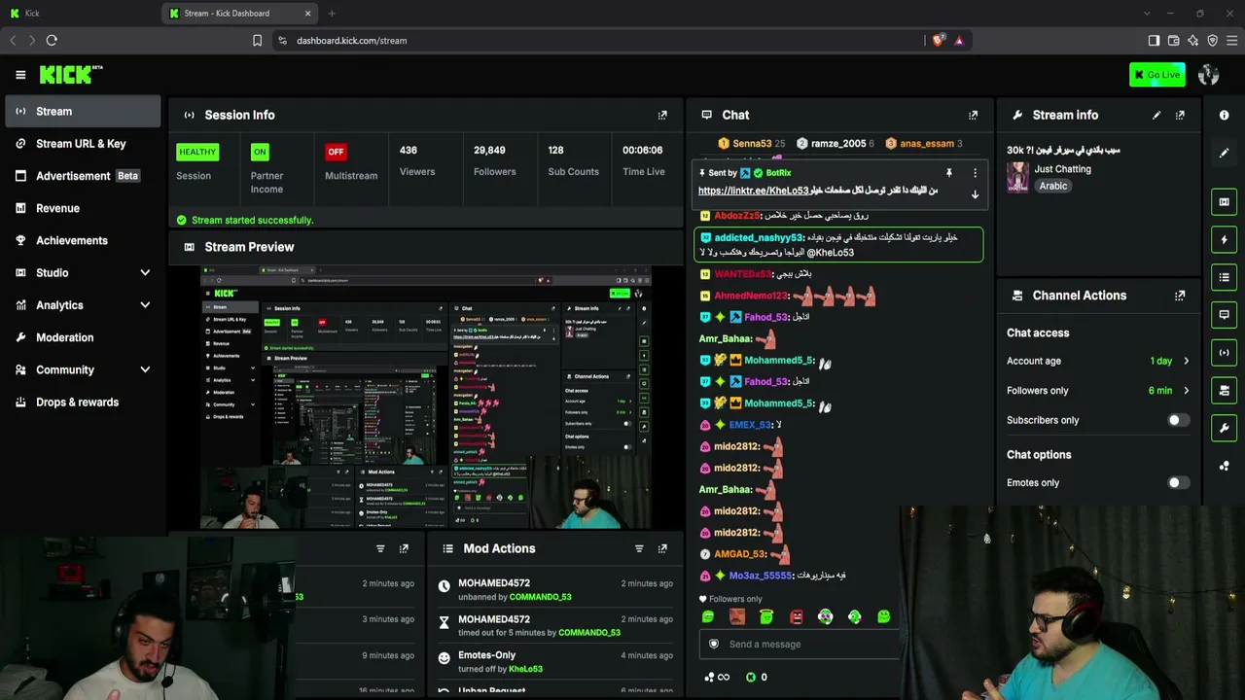Click the Arabic language tag in Stream info

pos(1052,186)
